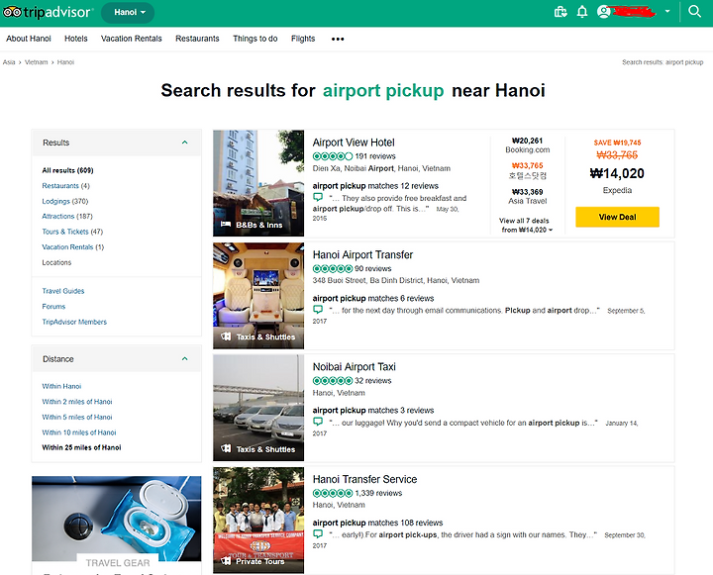This screenshot has height=575, width=713.
Task: Expand View all 7 deals dropdown
Action: click(527, 225)
